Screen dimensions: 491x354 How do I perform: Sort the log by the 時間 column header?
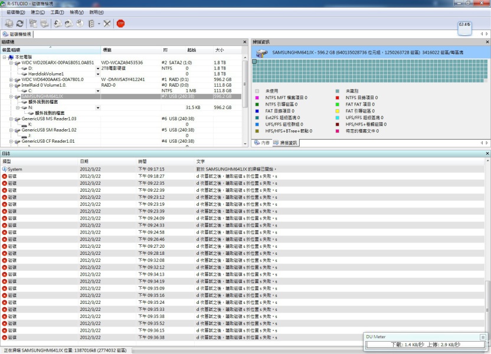tap(165, 162)
